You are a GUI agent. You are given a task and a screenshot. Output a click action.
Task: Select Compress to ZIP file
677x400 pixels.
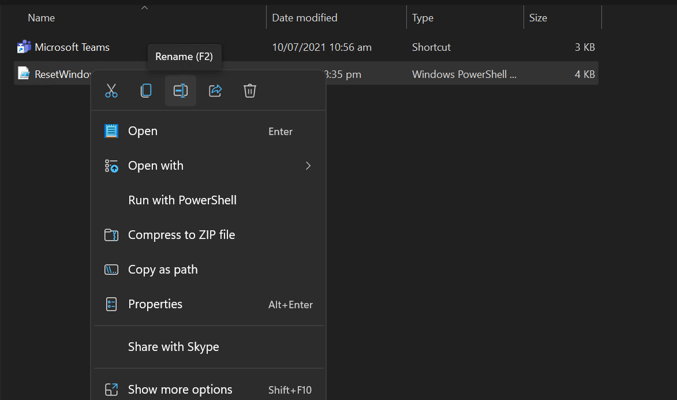point(209,234)
